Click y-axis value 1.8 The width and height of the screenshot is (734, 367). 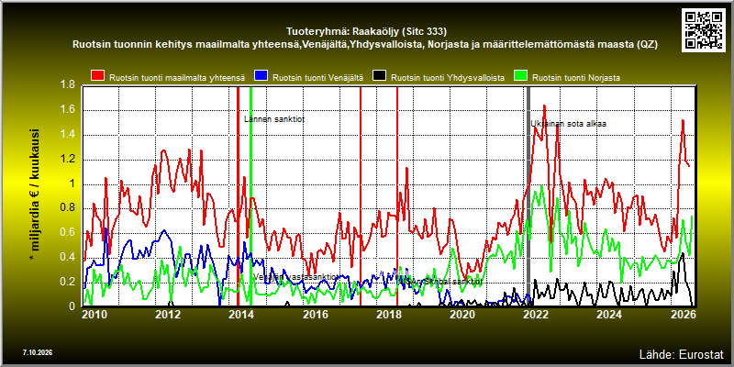pos(68,85)
